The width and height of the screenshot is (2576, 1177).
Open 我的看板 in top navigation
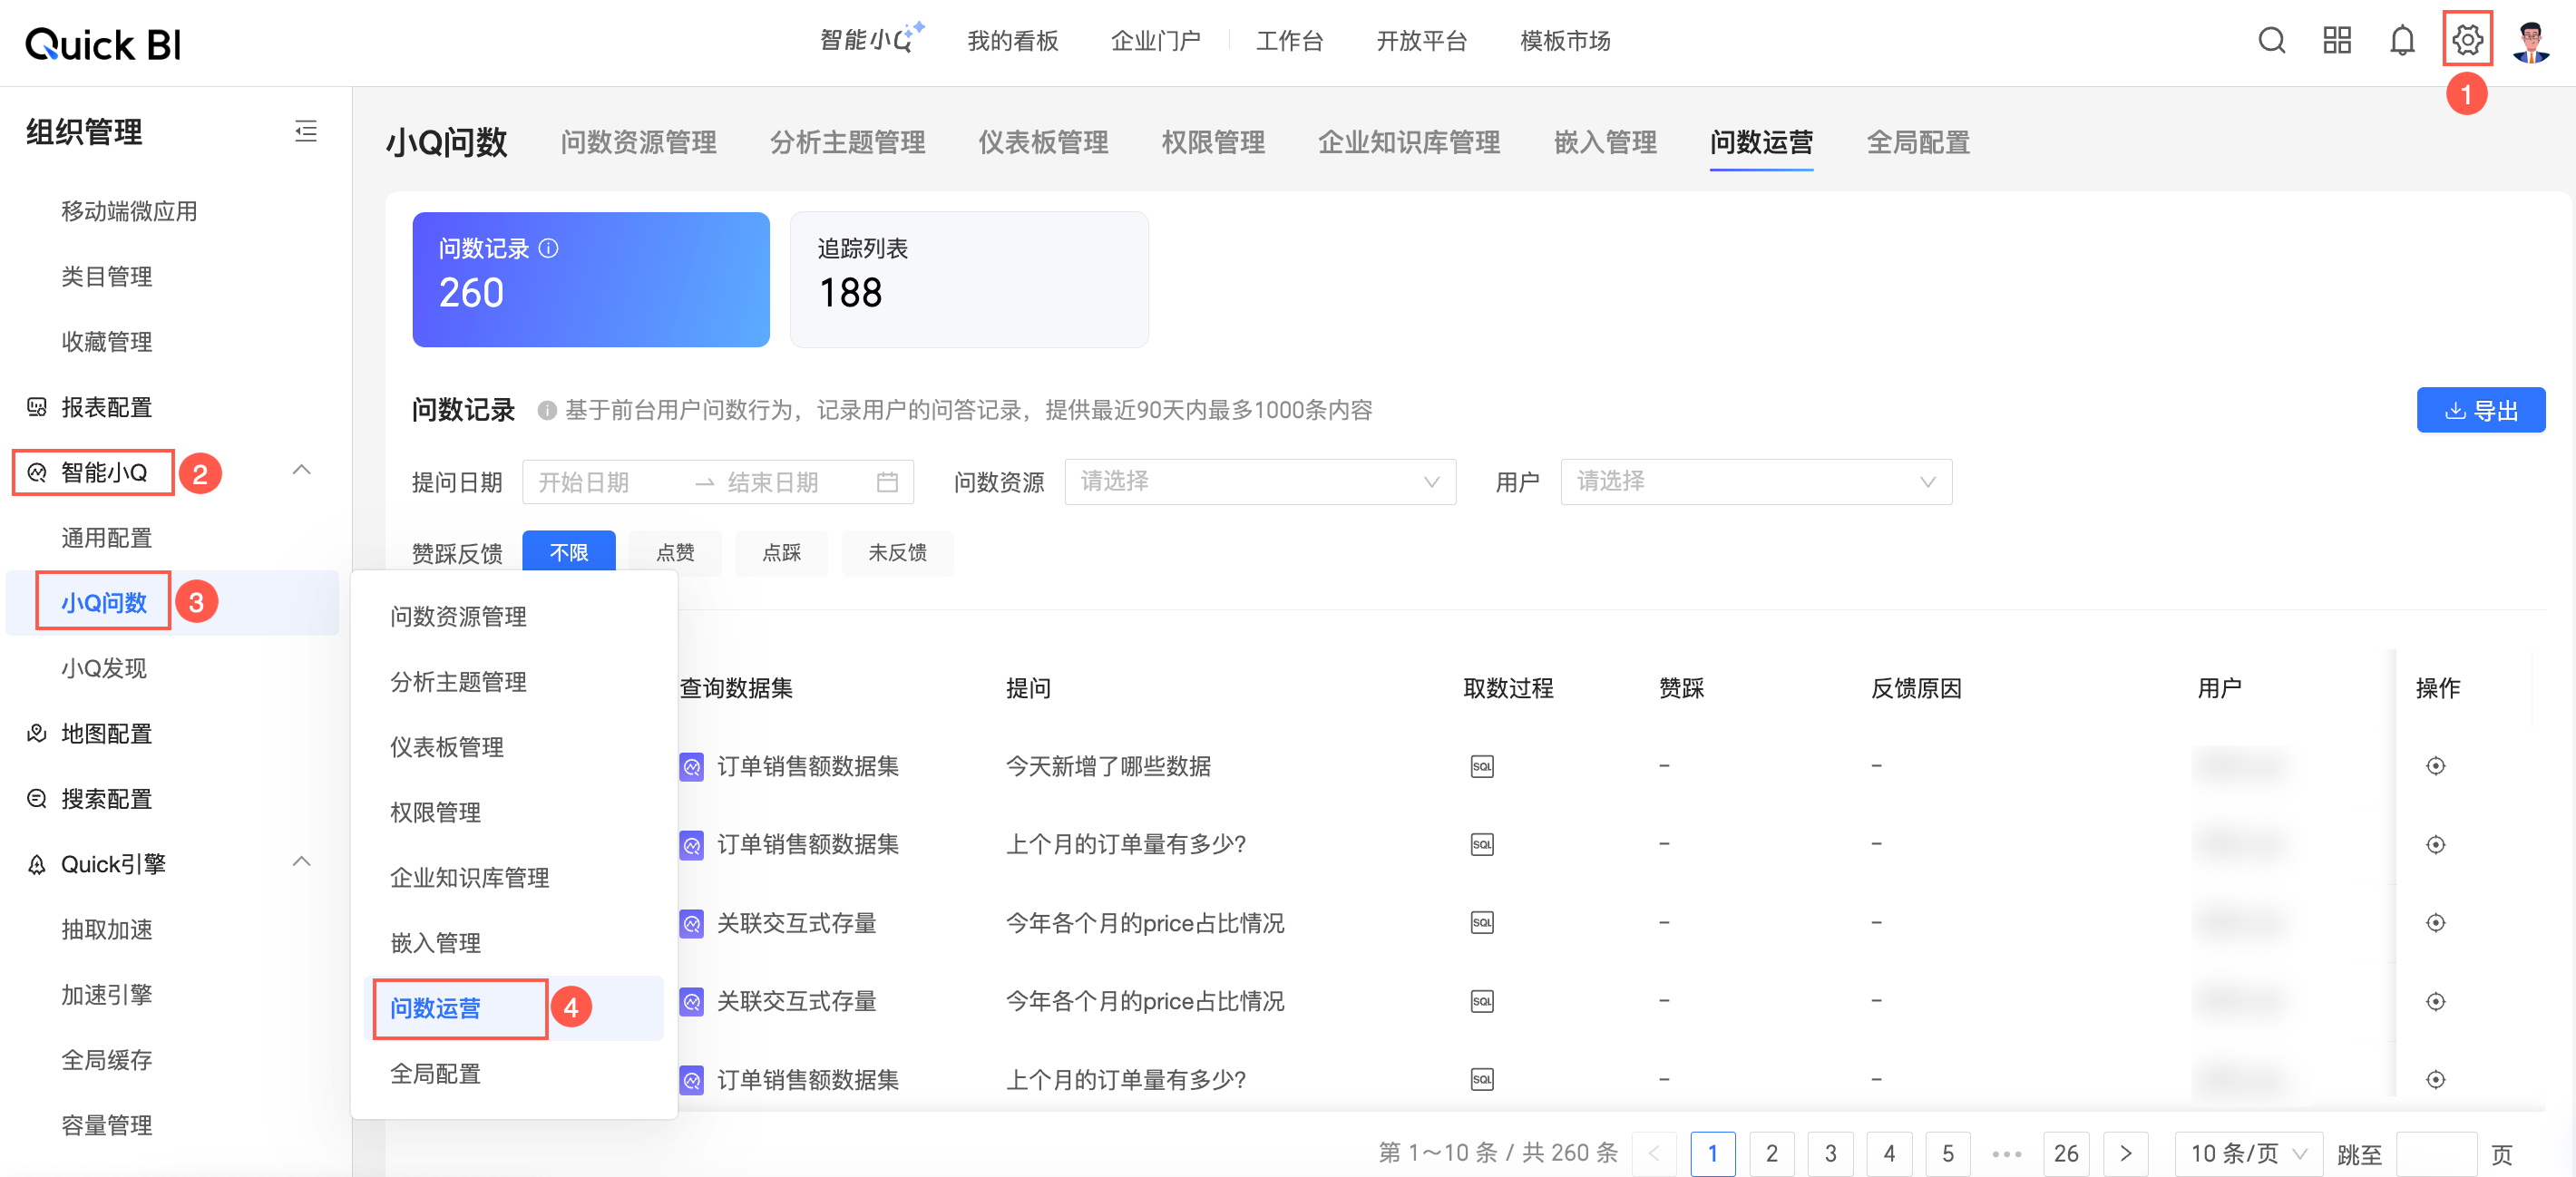point(1012,41)
